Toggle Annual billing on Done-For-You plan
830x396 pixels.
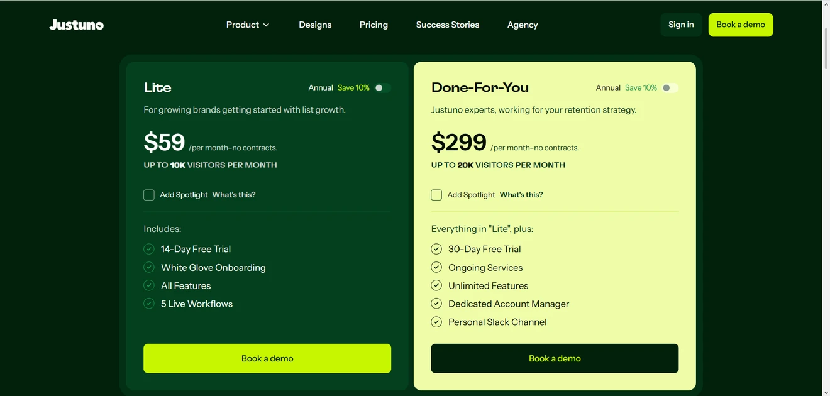click(670, 88)
